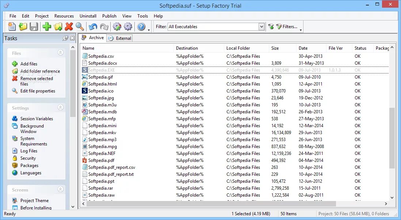Select Softpedia.rar file entry
The height and width of the screenshot is (220, 401).
(234, 188)
